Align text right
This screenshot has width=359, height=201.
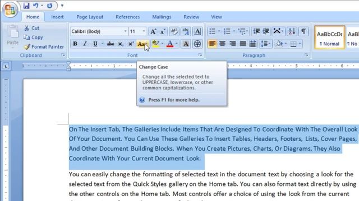click(x=232, y=44)
